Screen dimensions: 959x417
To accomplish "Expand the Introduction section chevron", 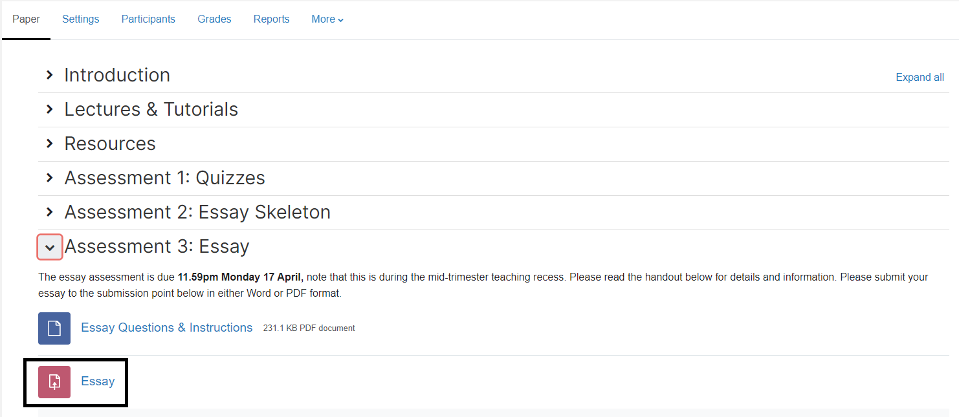I will click(50, 75).
